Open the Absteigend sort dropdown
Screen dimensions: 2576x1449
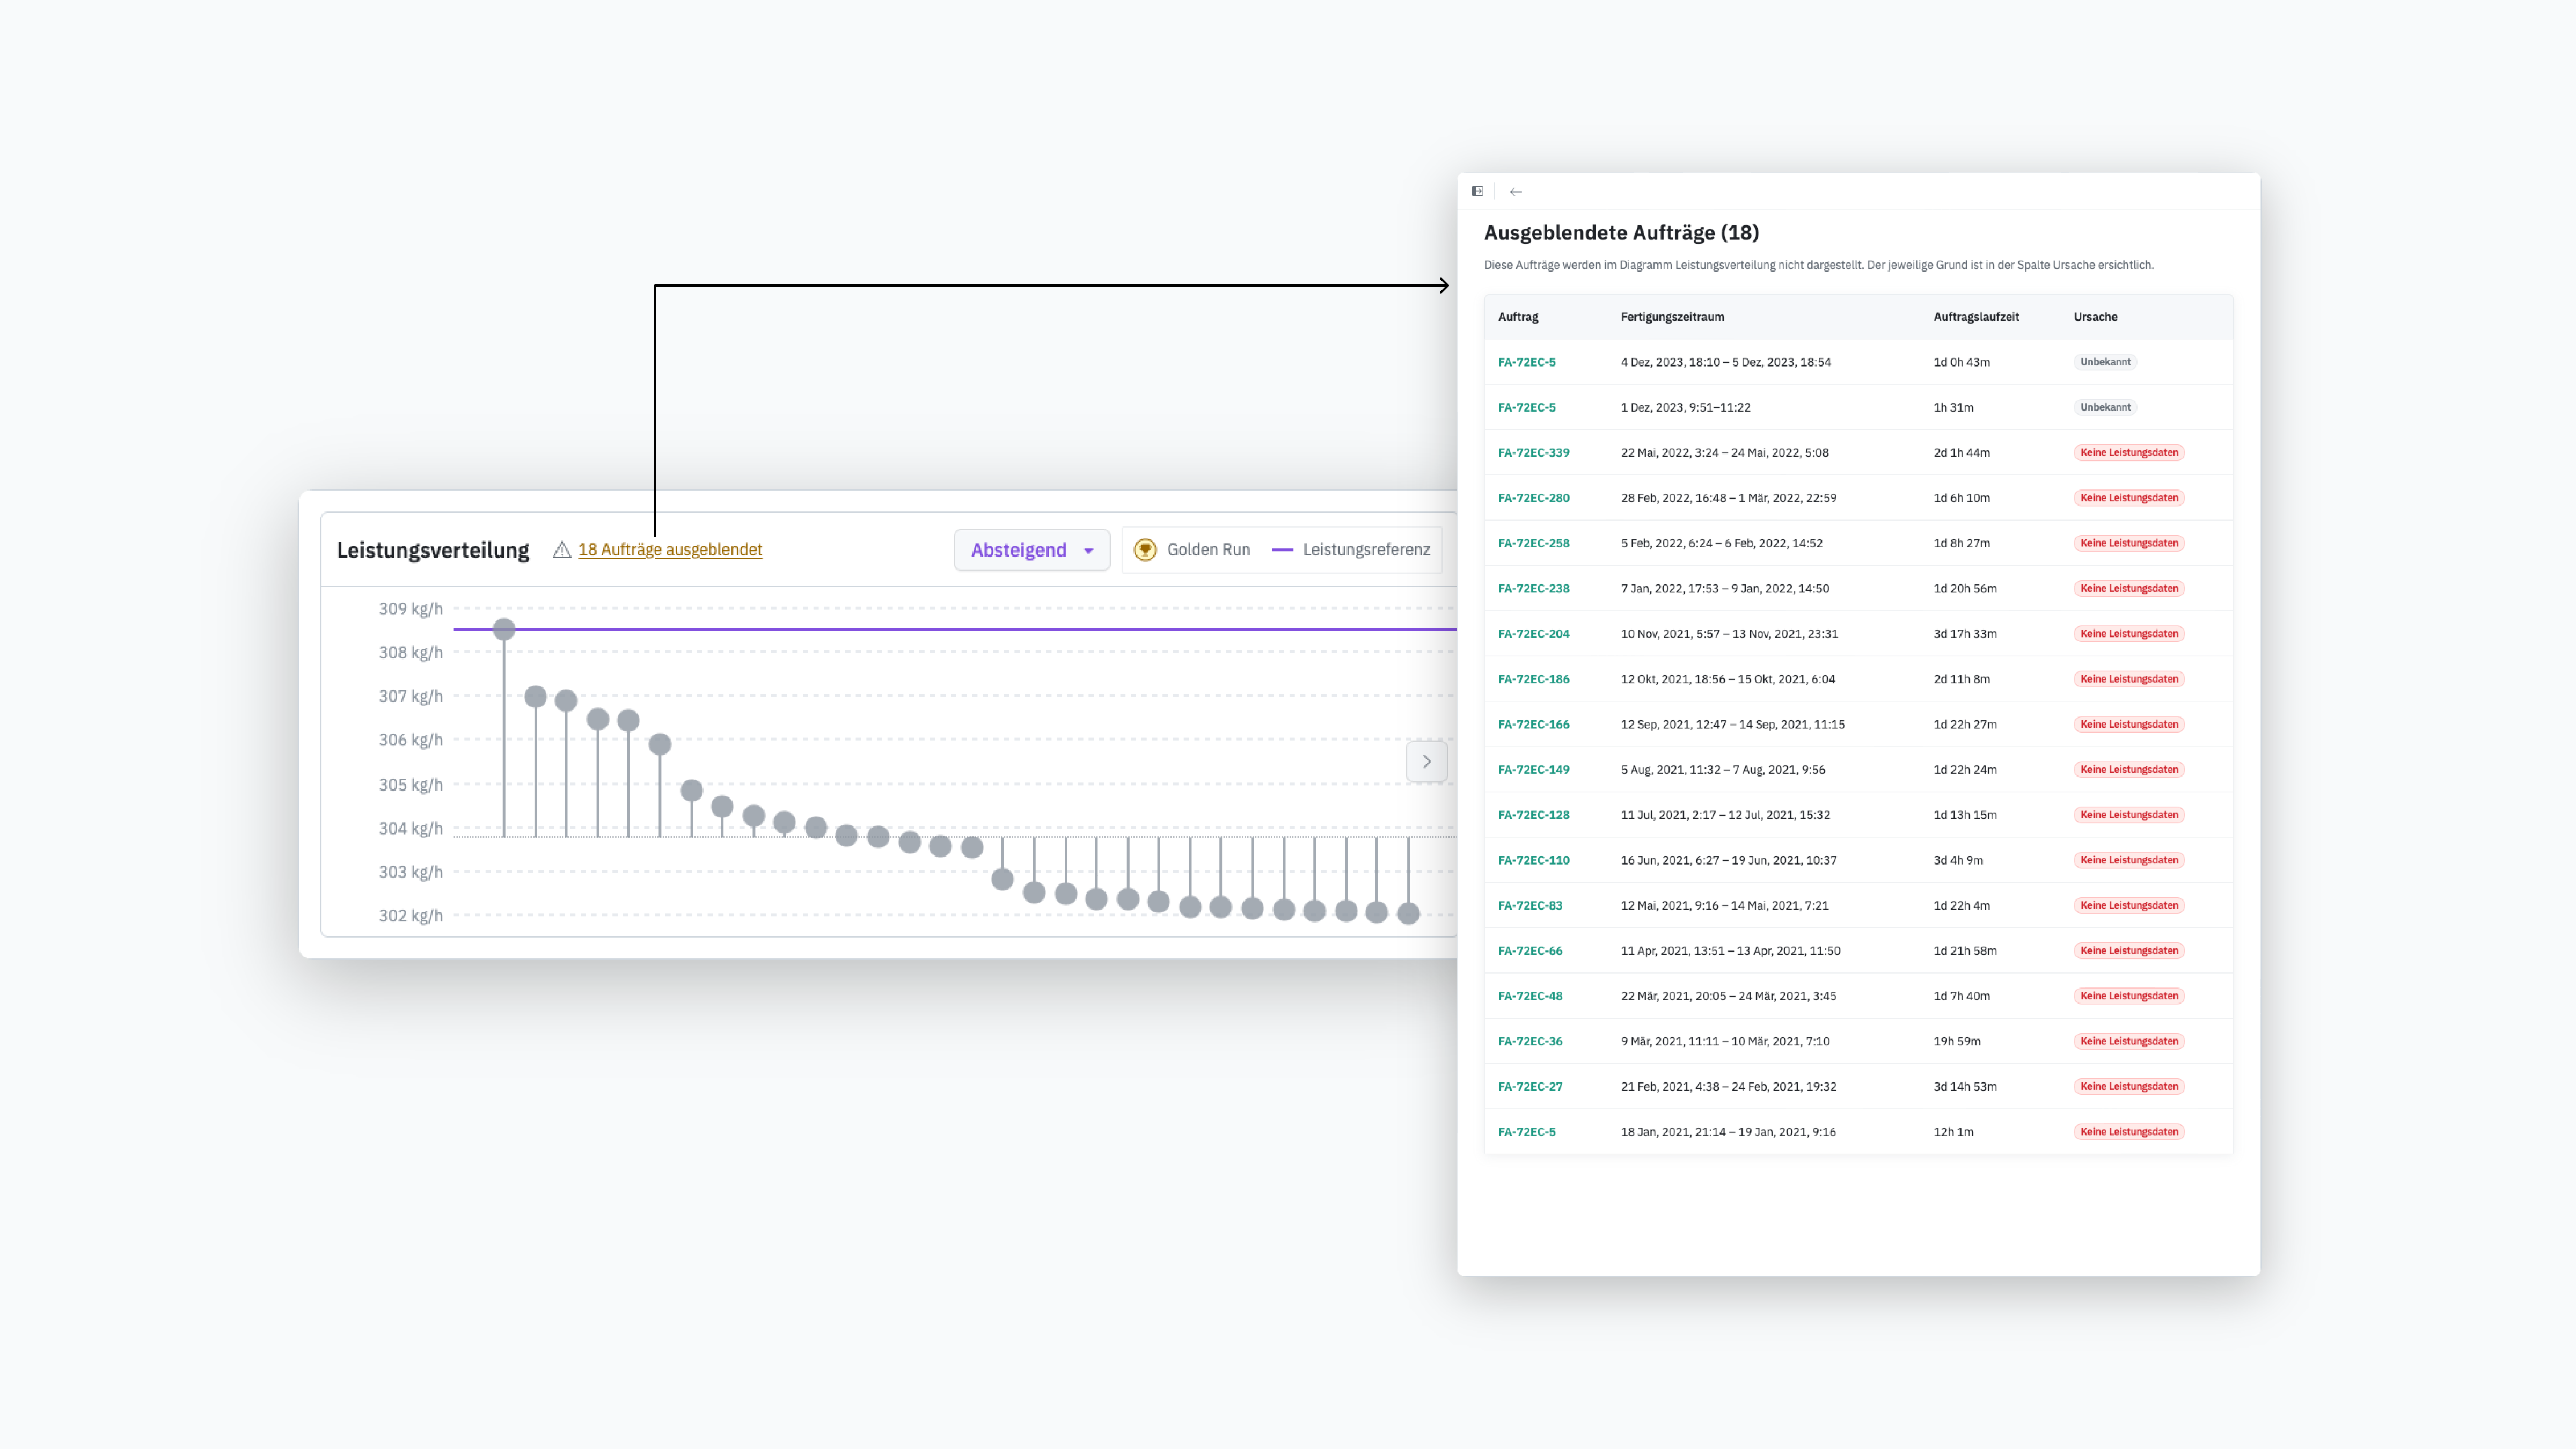point(1032,550)
